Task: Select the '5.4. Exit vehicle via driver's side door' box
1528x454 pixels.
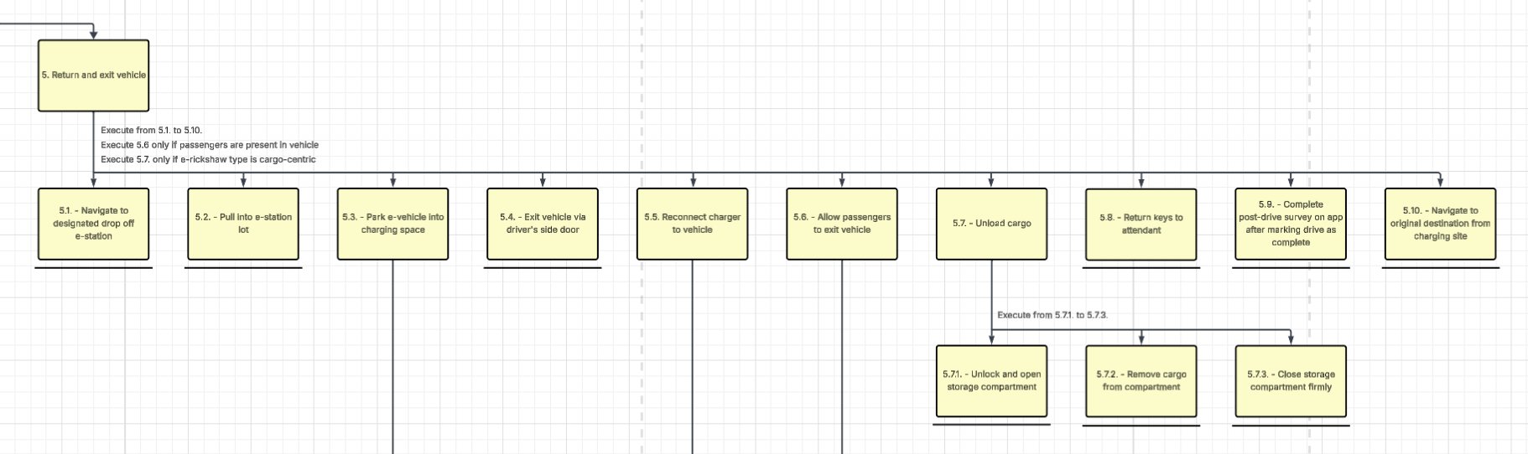Action: point(543,224)
